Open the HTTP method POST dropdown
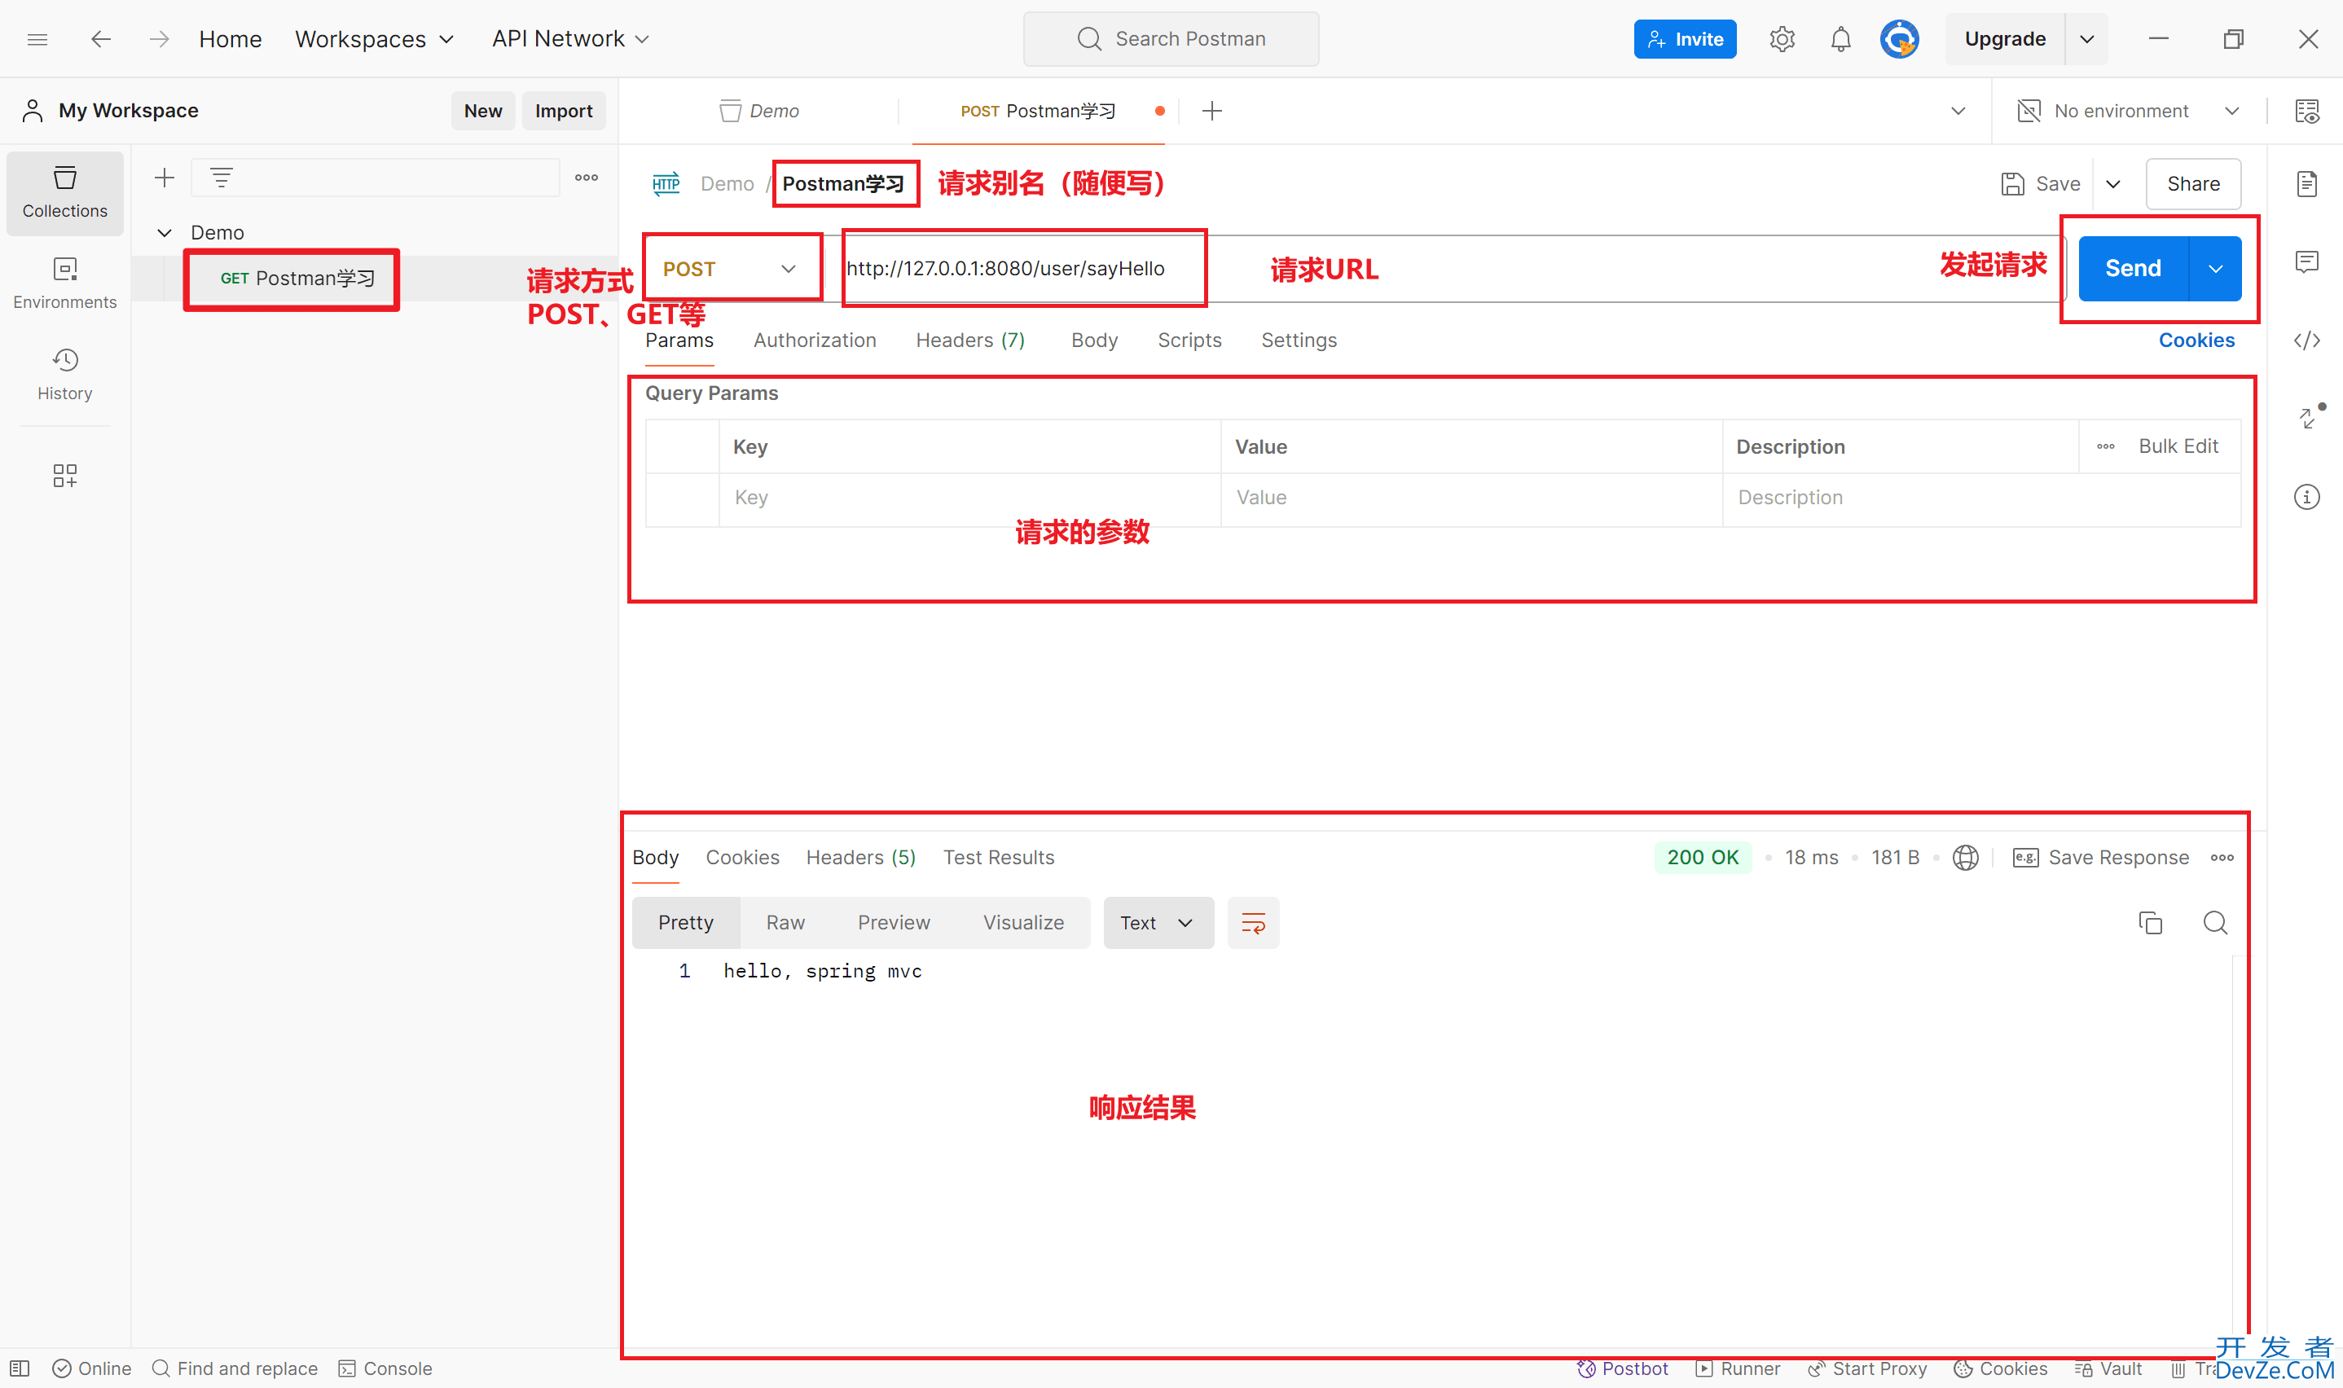2343x1388 pixels. point(730,270)
